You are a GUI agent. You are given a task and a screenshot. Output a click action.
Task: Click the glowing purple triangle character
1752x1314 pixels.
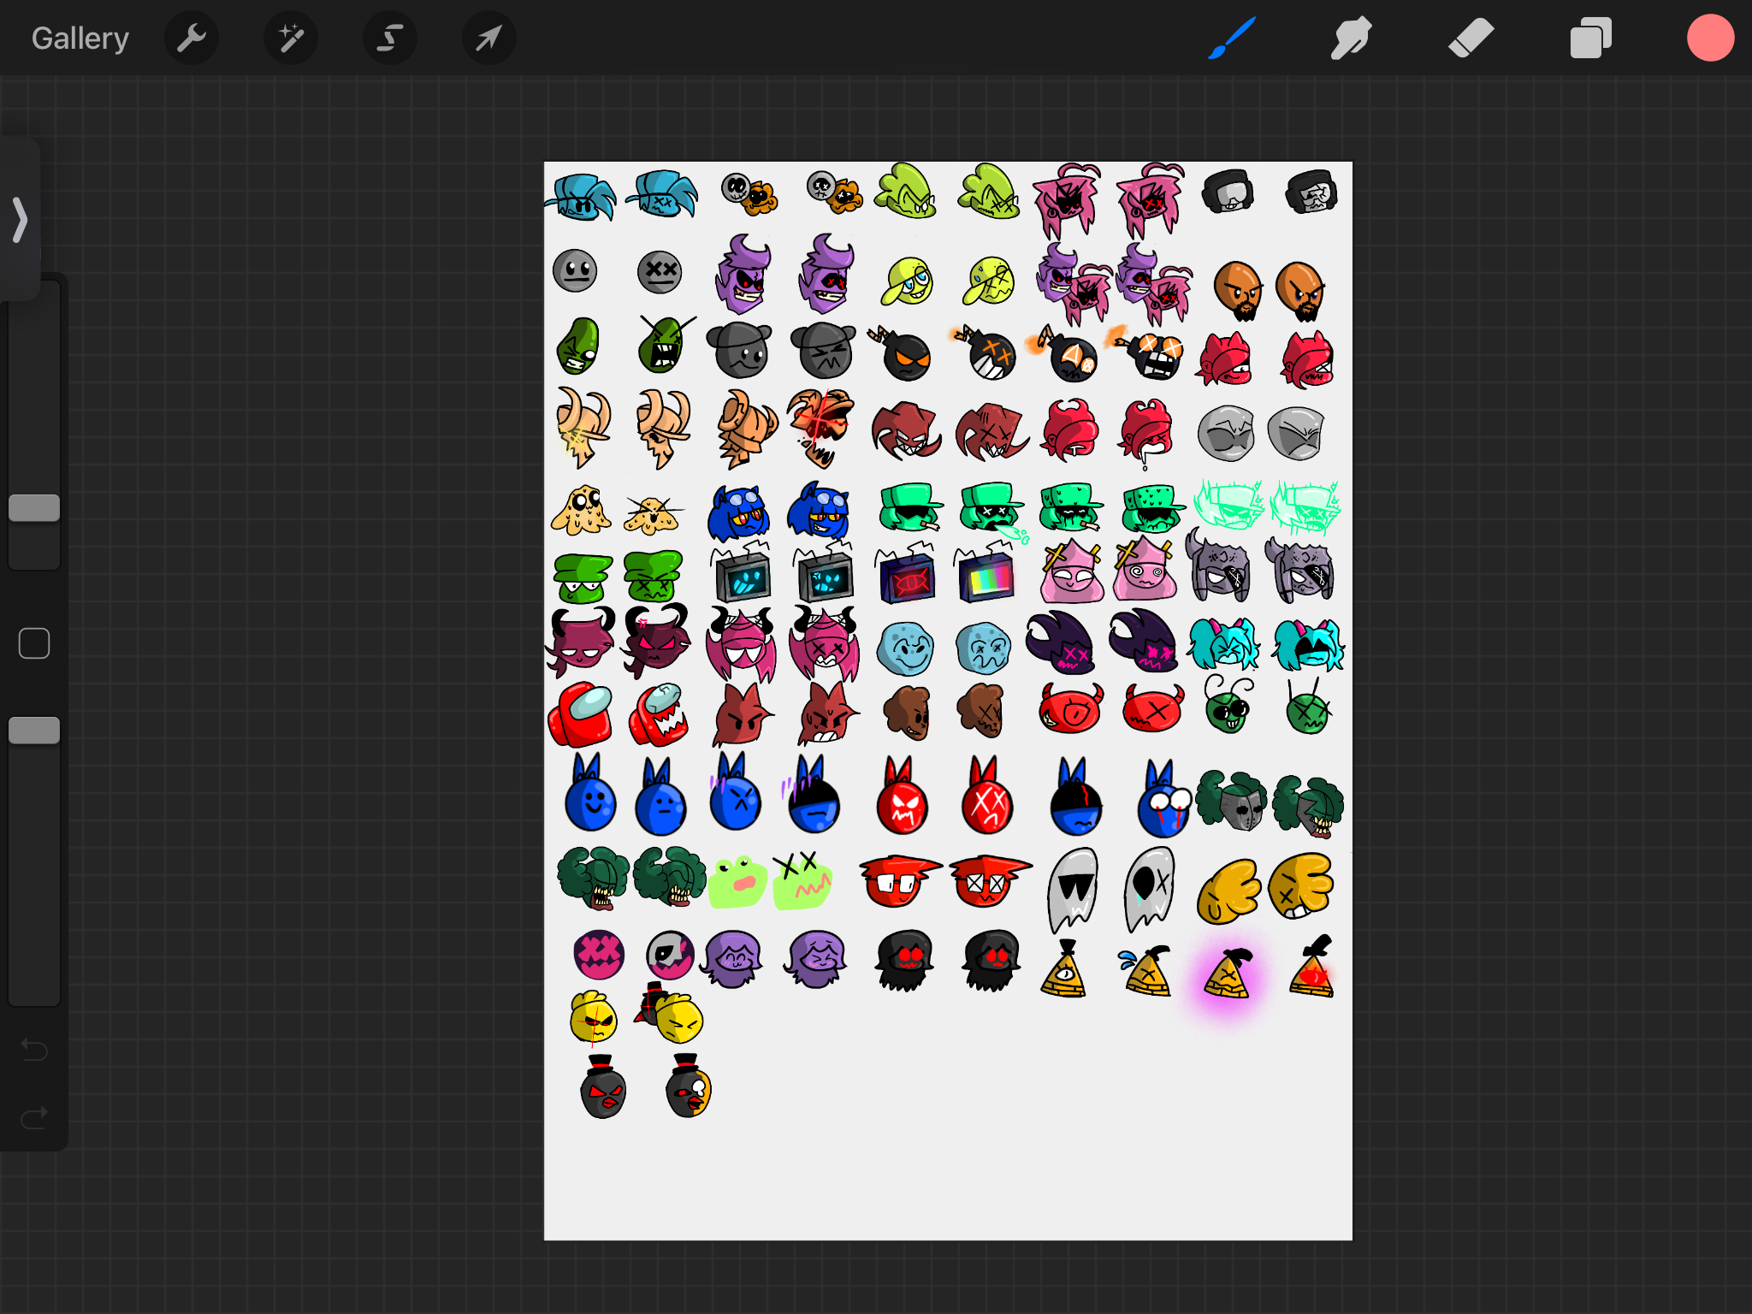click(x=1227, y=977)
